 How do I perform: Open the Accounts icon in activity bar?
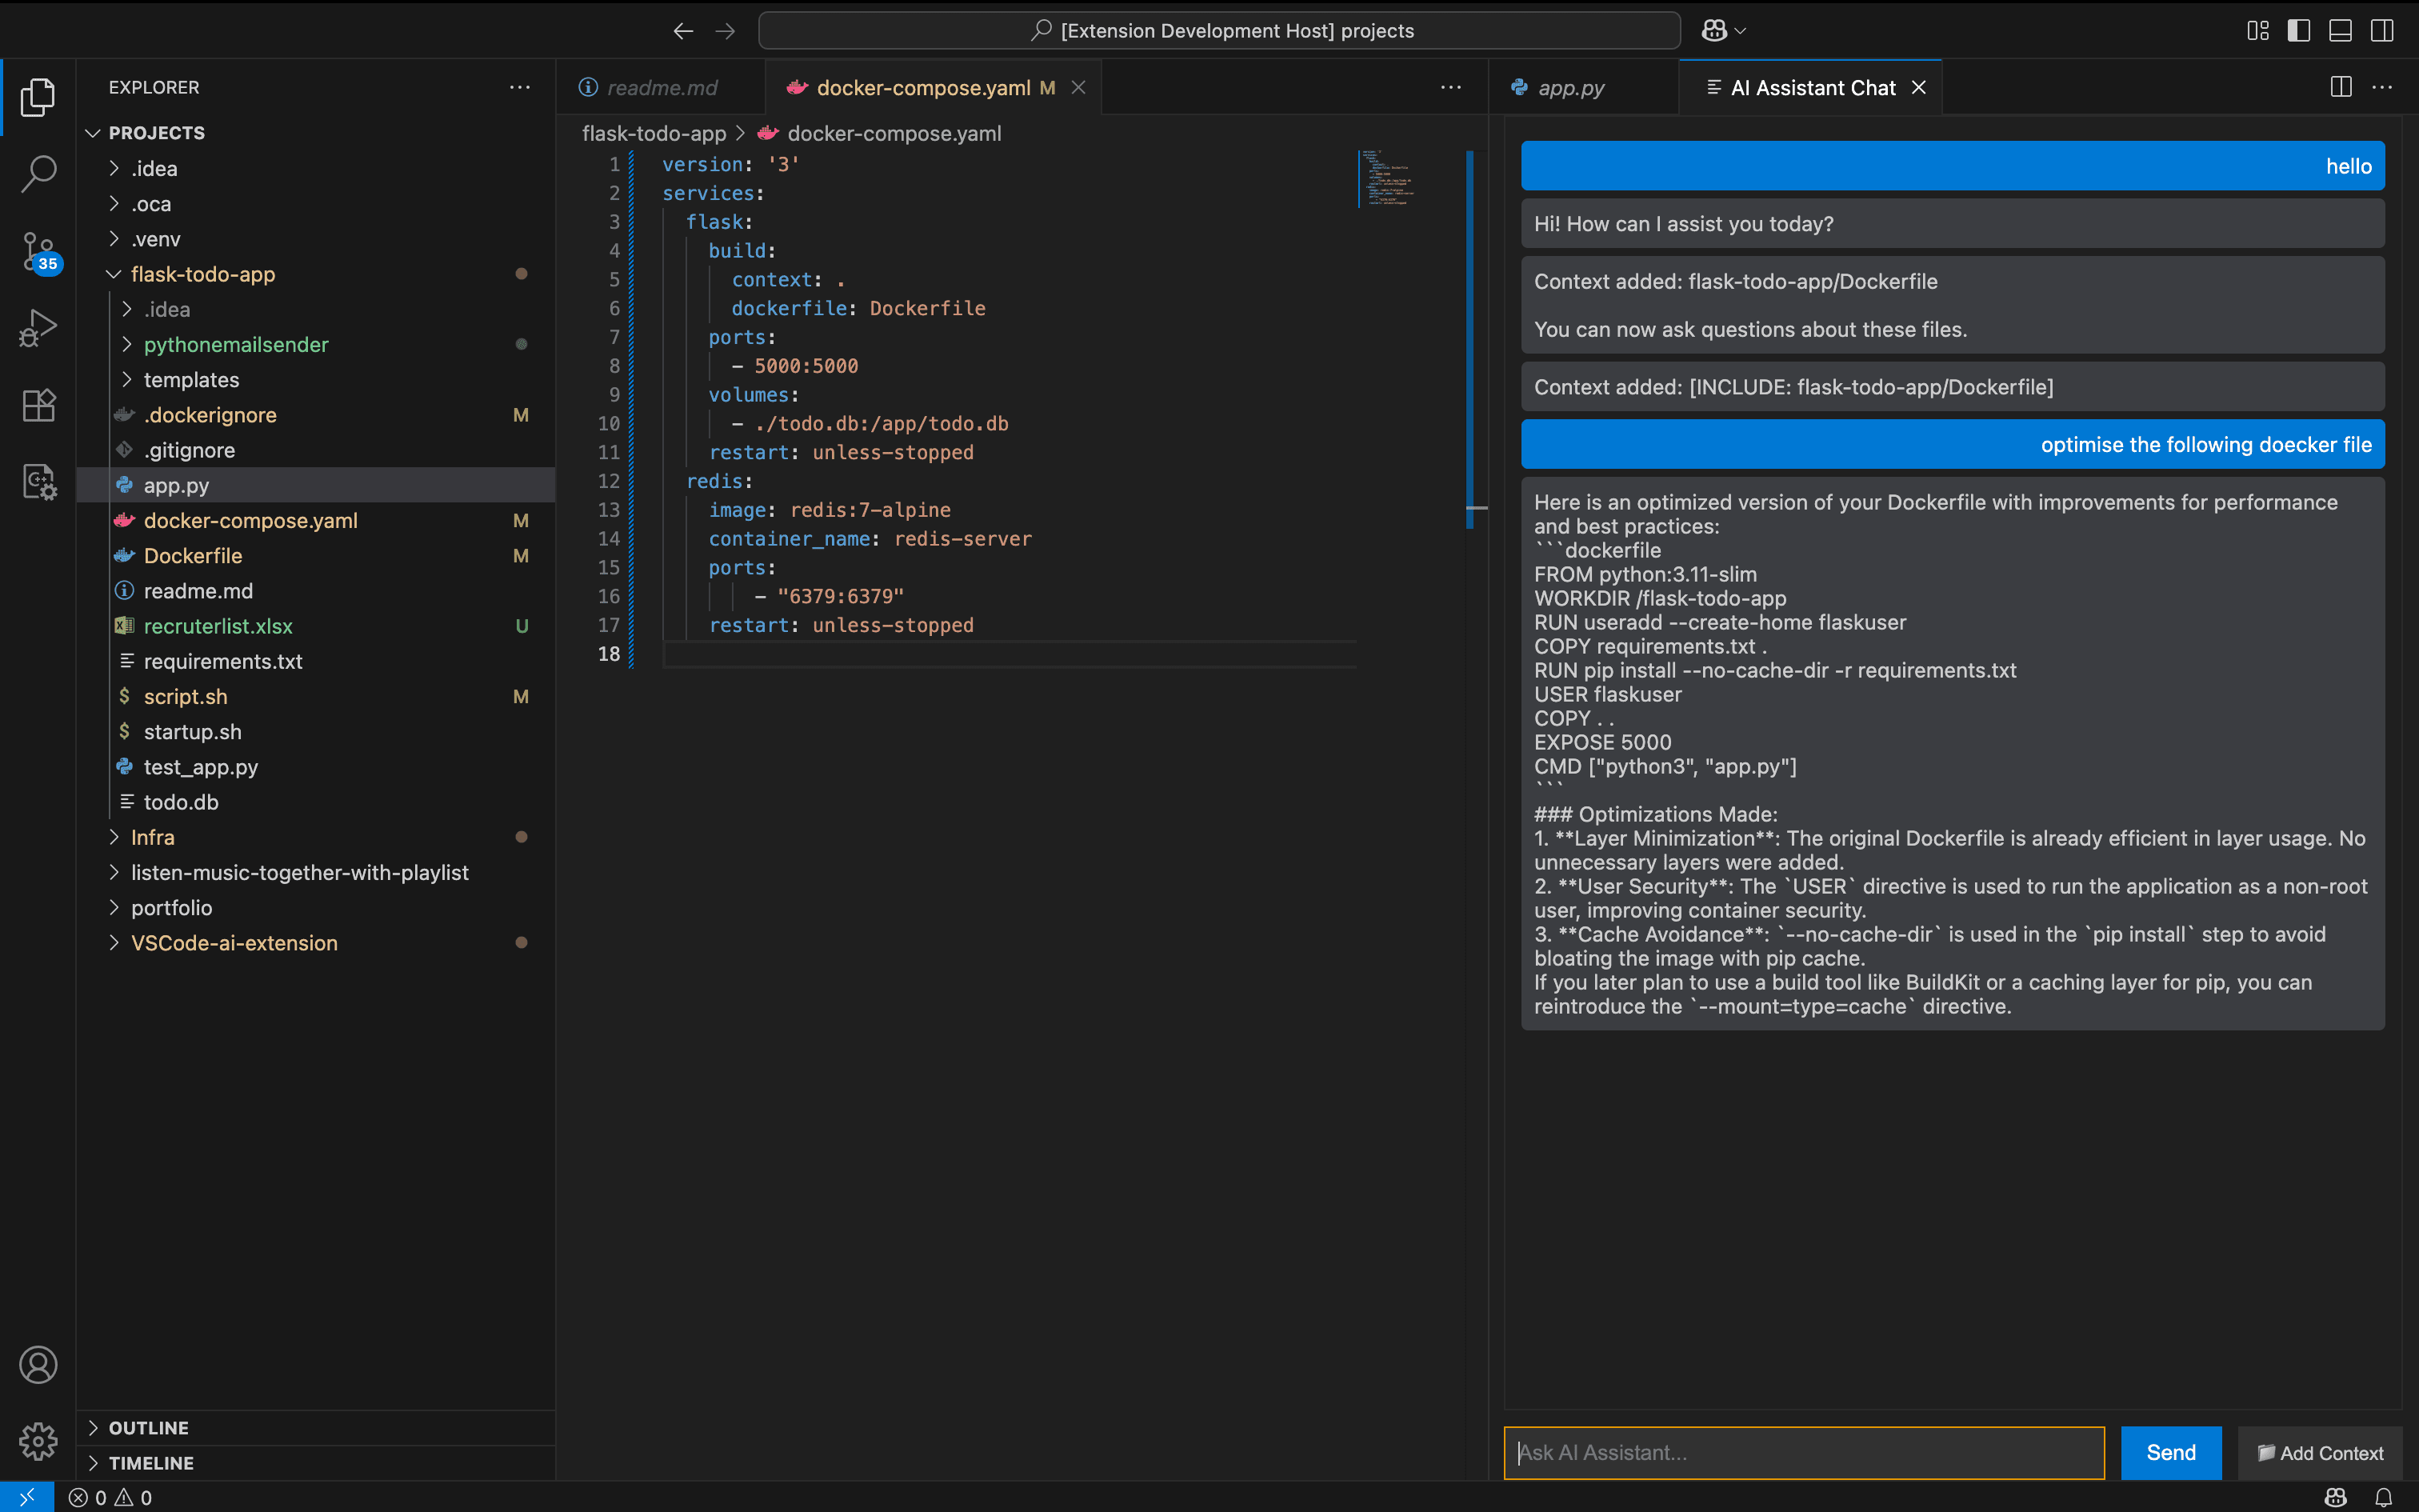click(x=38, y=1363)
